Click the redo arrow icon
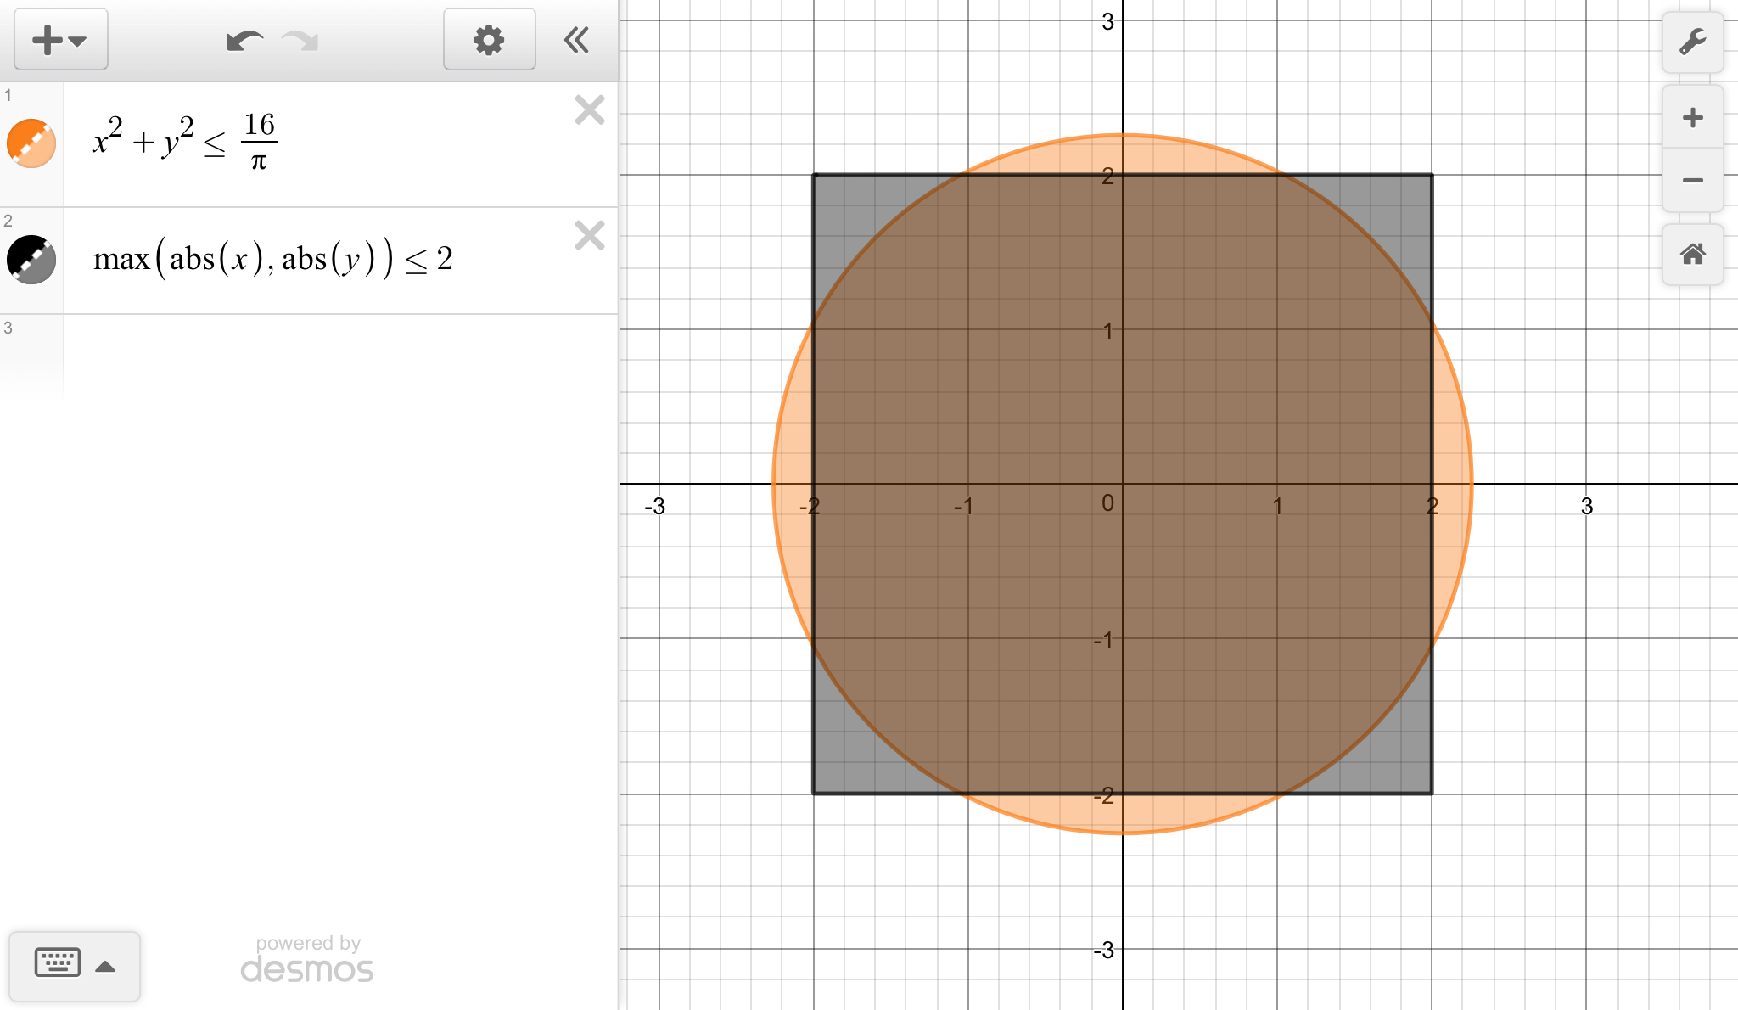Image resolution: width=1738 pixels, height=1010 pixels. click(x=300, y=40)
